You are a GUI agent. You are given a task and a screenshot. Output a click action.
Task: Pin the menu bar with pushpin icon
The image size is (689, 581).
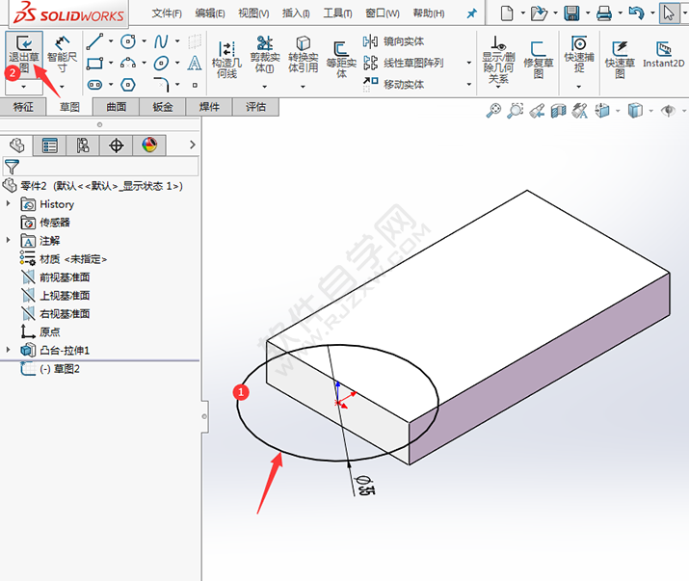click(x=471, y=13)
